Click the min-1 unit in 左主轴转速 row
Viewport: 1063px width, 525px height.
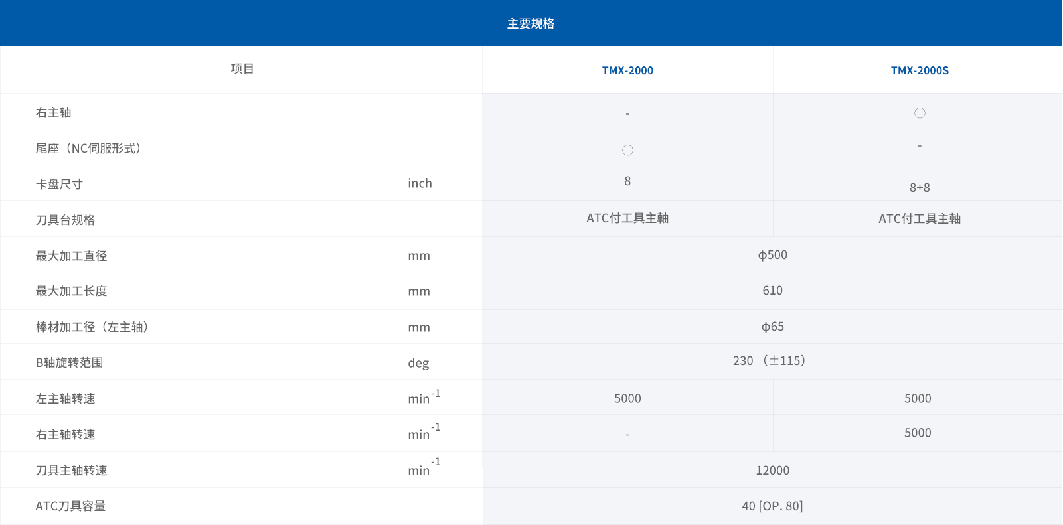(424, 397)
